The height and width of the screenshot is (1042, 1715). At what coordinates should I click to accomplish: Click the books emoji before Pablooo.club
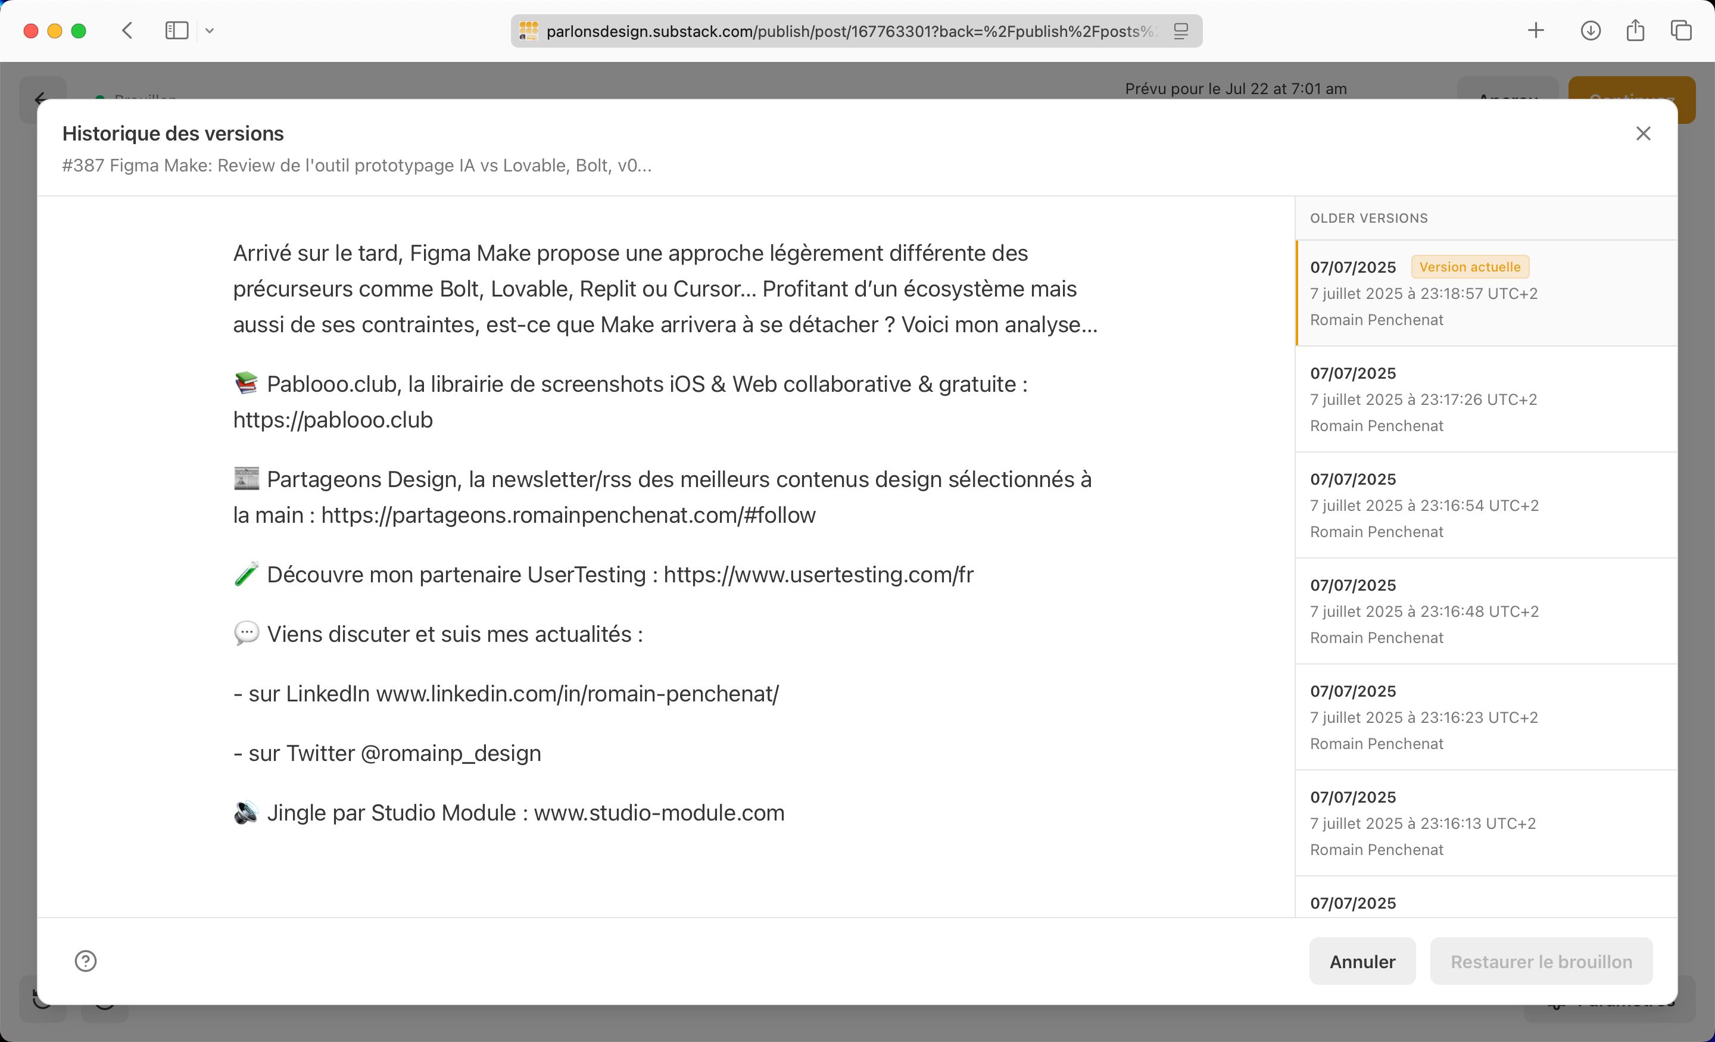tap(247, 383)
